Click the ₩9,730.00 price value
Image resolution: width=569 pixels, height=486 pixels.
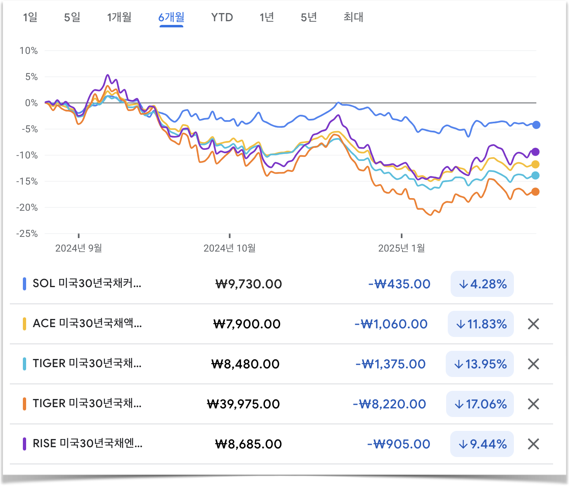click(x=249, y=284)
